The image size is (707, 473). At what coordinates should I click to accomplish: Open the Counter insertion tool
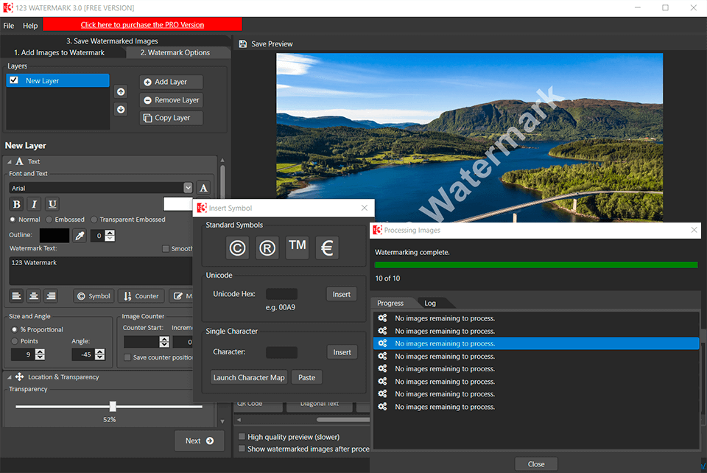tap(140, 295)
